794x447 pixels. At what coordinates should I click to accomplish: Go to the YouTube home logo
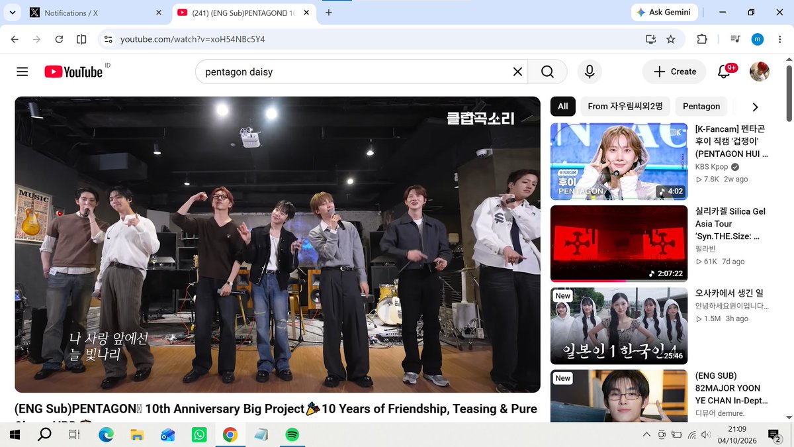click(x=73, y=72)
